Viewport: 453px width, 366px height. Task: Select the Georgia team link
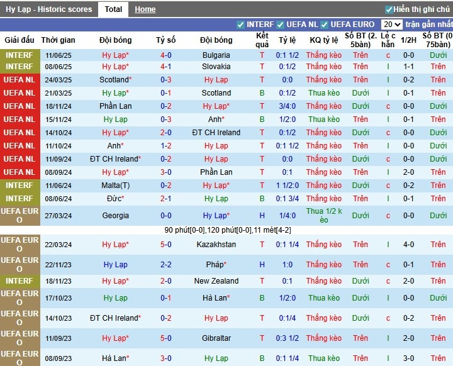tap(115, 215)
